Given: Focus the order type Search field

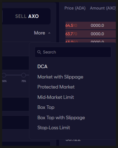Looking at the screenshot, I should (73, 52).
